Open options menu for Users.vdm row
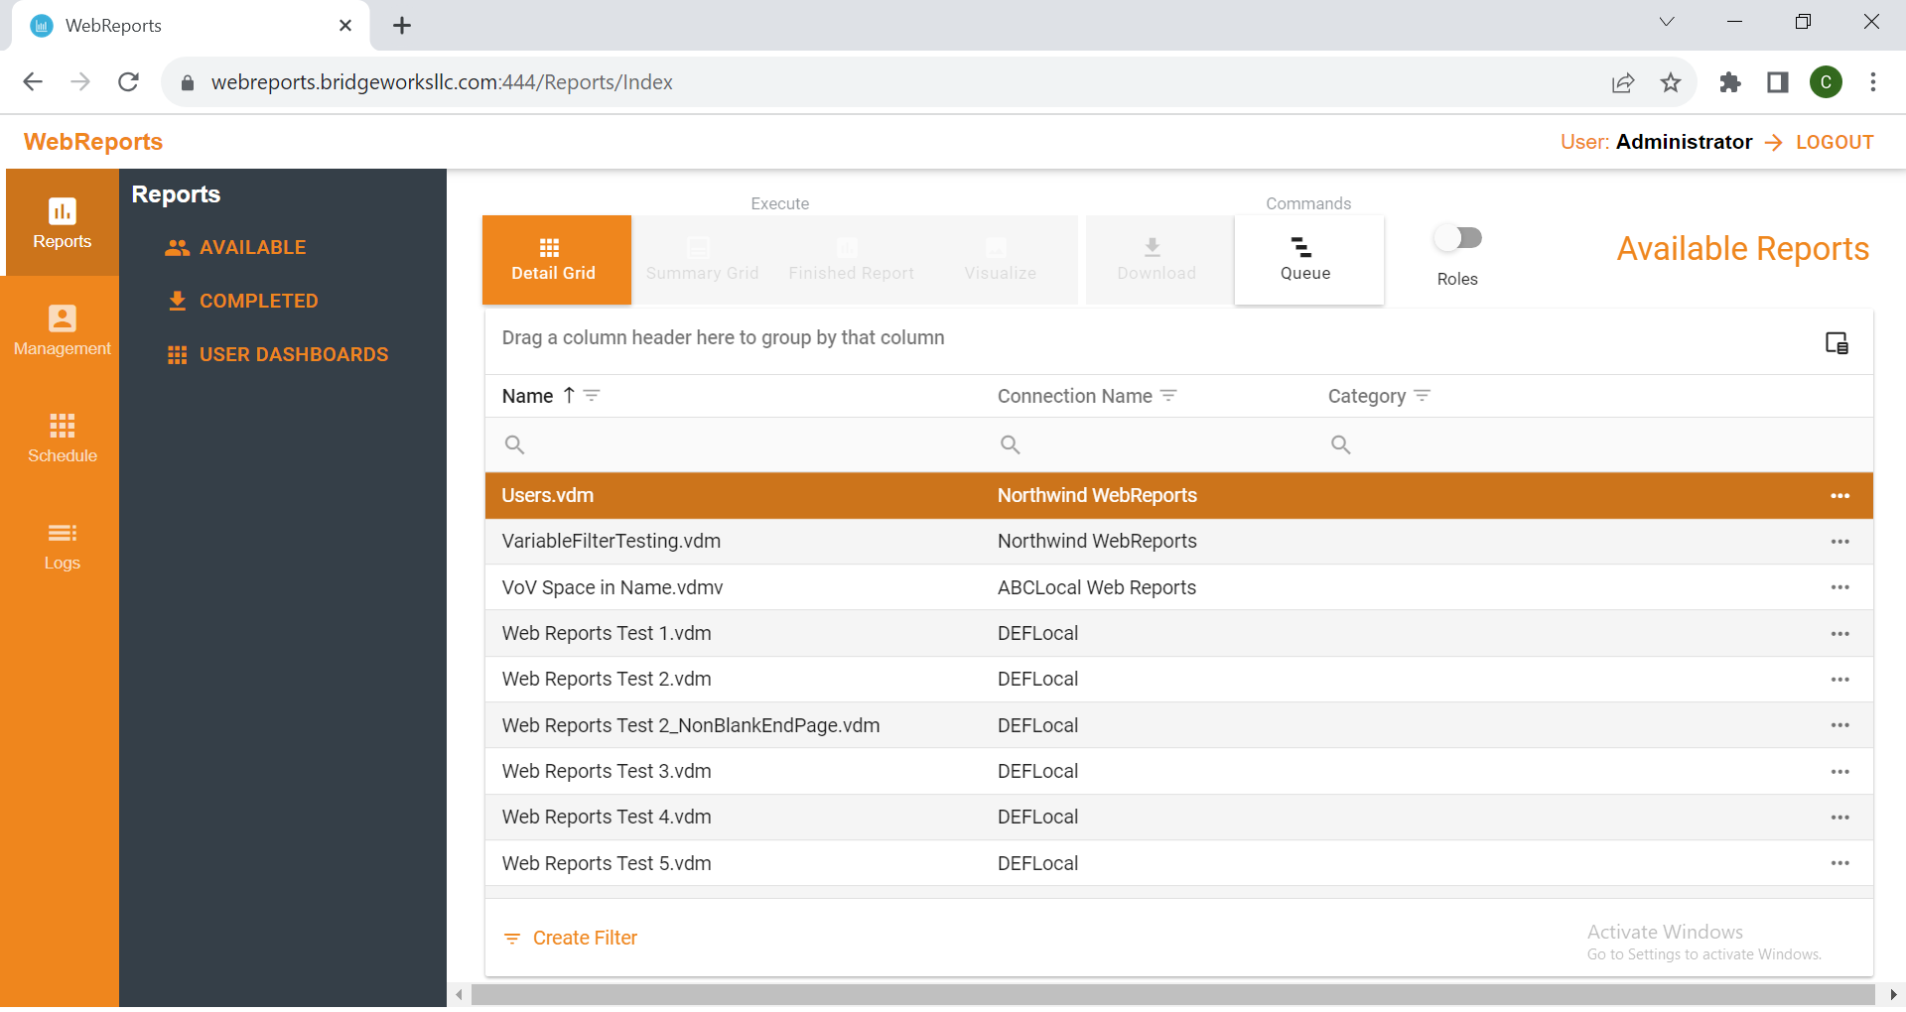1906x1012 pixels. (1839, 496)
